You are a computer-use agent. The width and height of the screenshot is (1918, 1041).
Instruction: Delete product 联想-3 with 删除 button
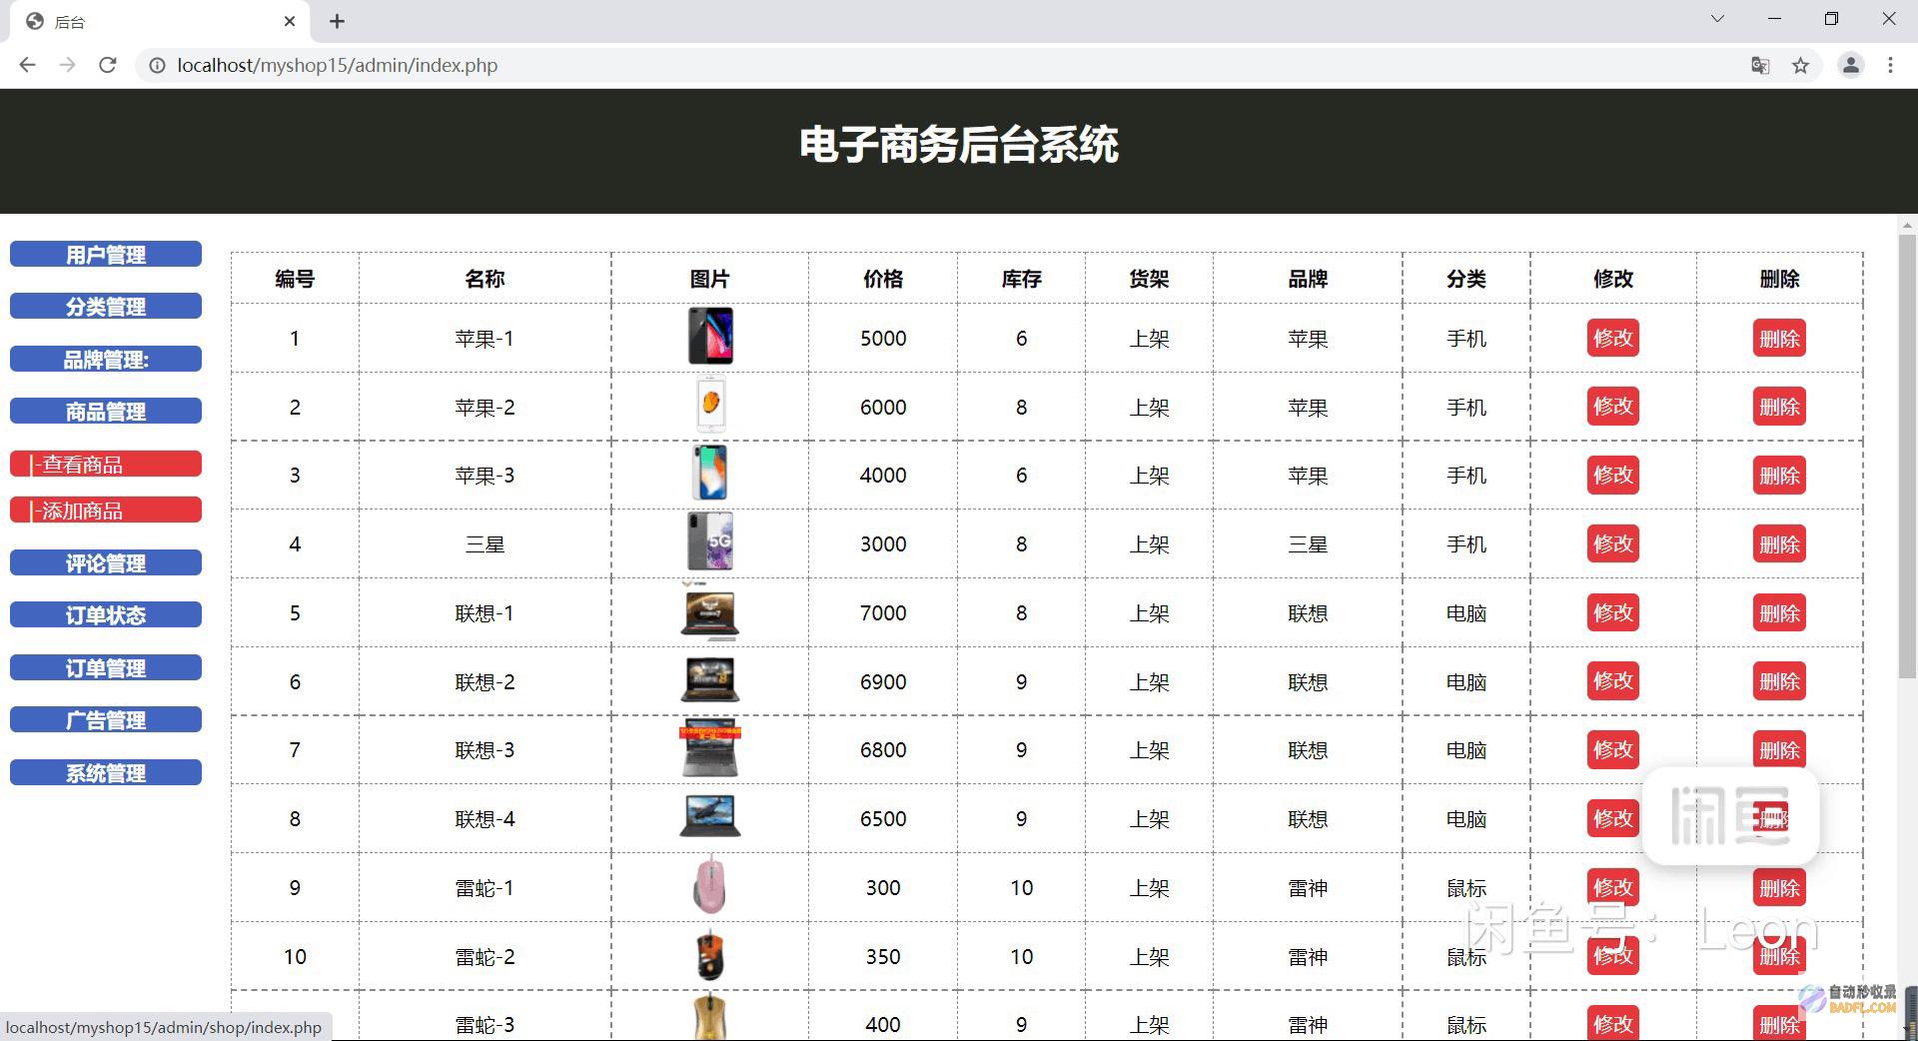(1779, 749)
